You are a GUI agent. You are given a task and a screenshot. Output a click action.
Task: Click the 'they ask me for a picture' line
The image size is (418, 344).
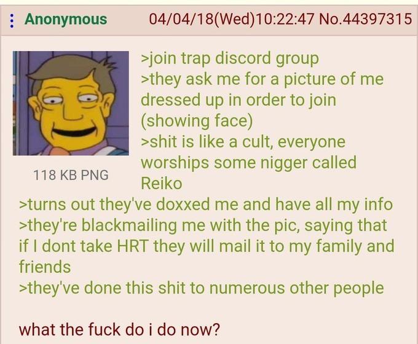coord(262,79)
